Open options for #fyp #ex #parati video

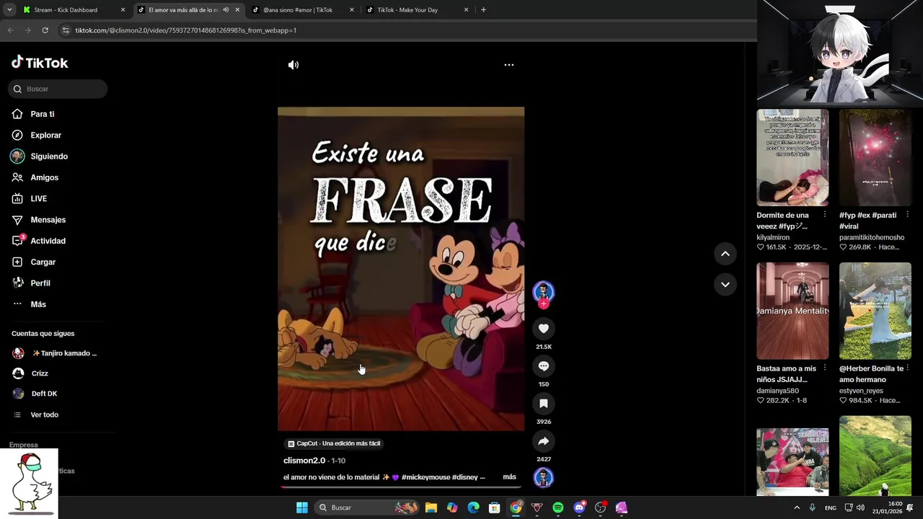(x=907, y=215)
